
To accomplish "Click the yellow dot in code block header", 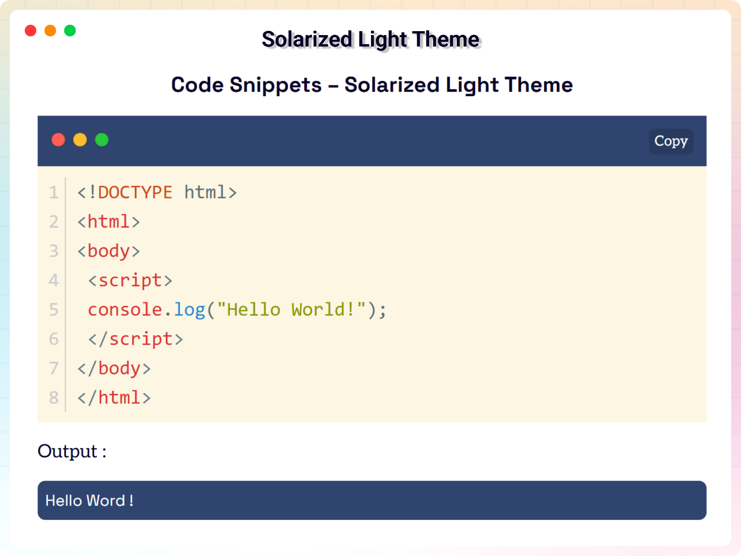I will coord(80,140).
